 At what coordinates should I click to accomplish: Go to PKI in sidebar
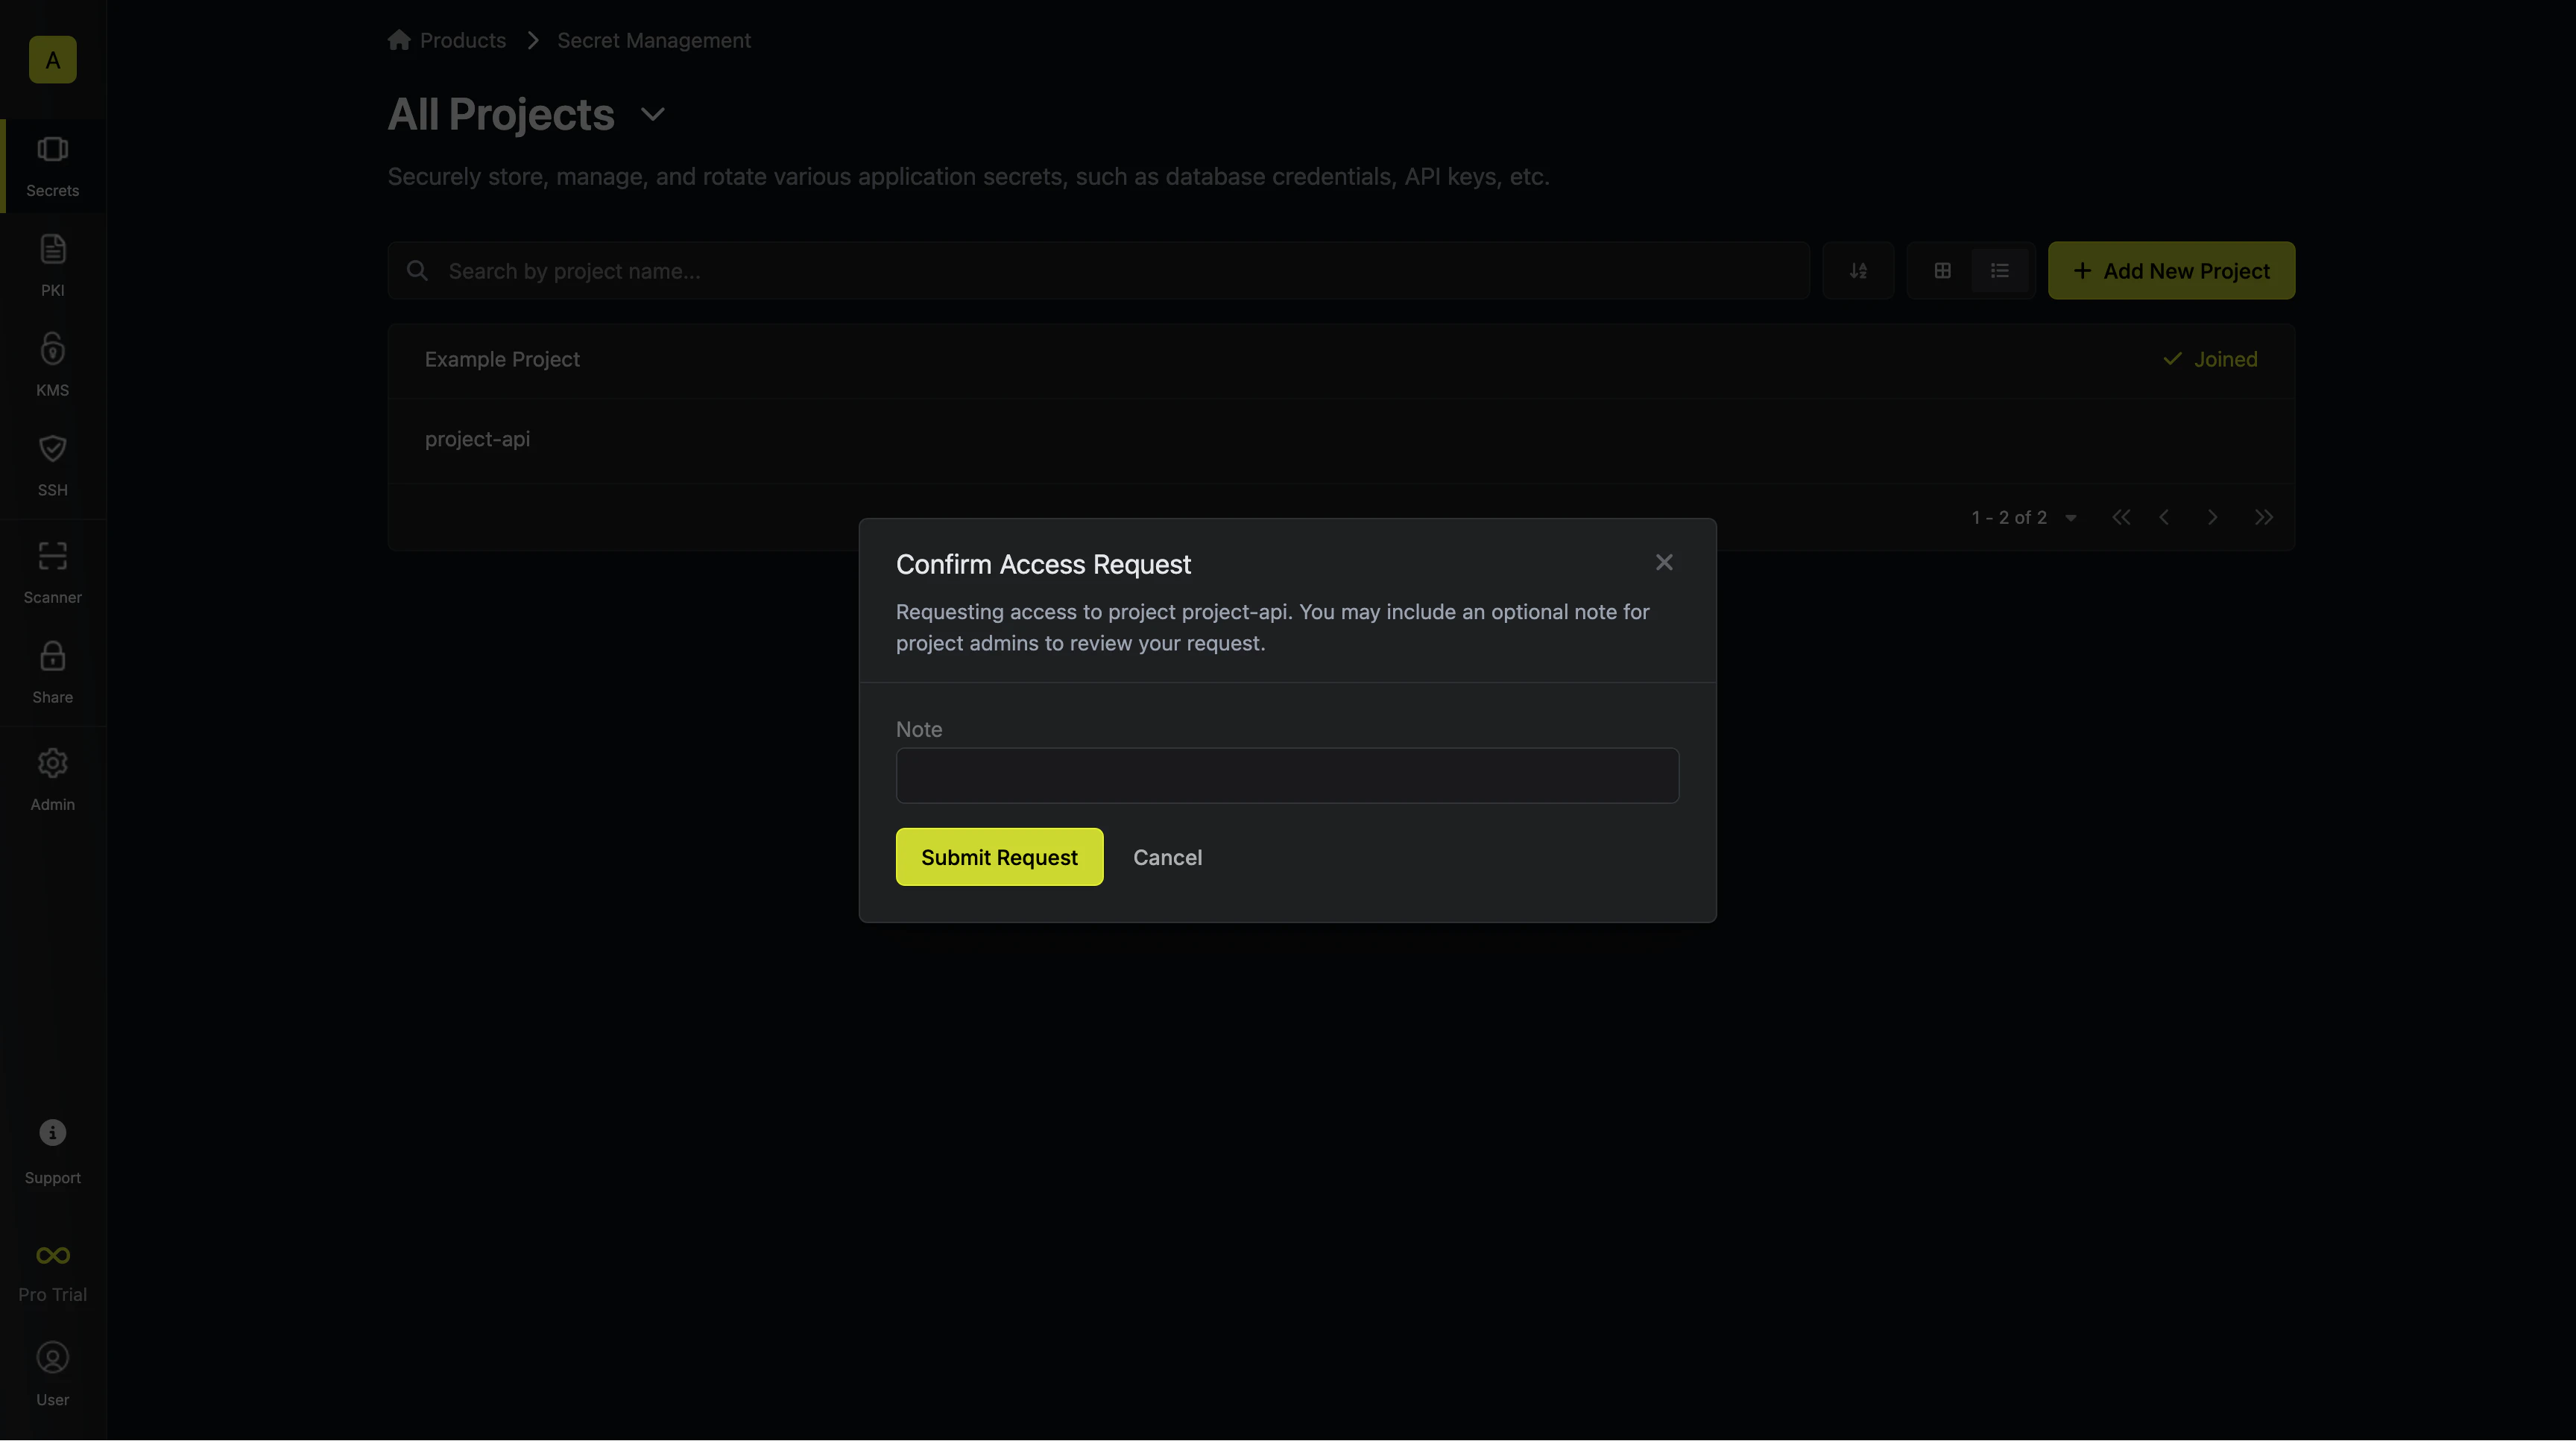(x=52, y=266)
